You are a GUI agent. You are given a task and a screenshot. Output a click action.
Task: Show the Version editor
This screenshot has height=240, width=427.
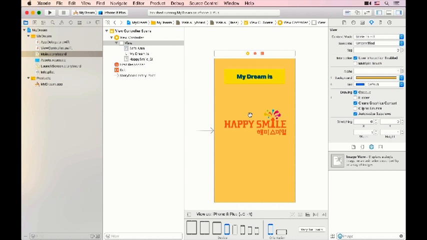pyautogui.click(x=367, y=12)
